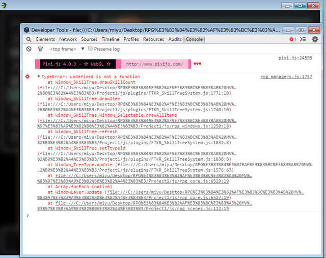
Task: Minimize the game window behind DevTools
Action: click(x=287, y=6)
